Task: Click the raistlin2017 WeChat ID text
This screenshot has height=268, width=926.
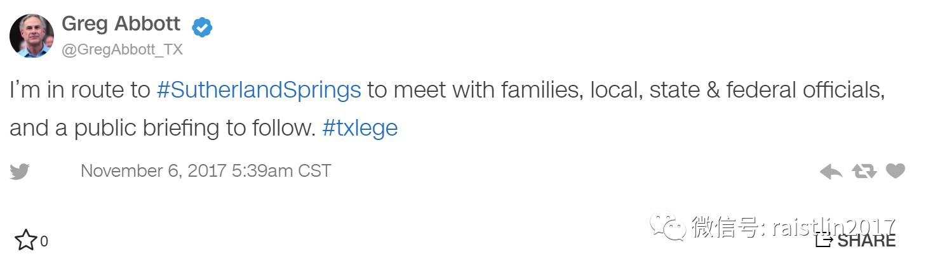Action: pyautogui.click(x=834, y=227)
